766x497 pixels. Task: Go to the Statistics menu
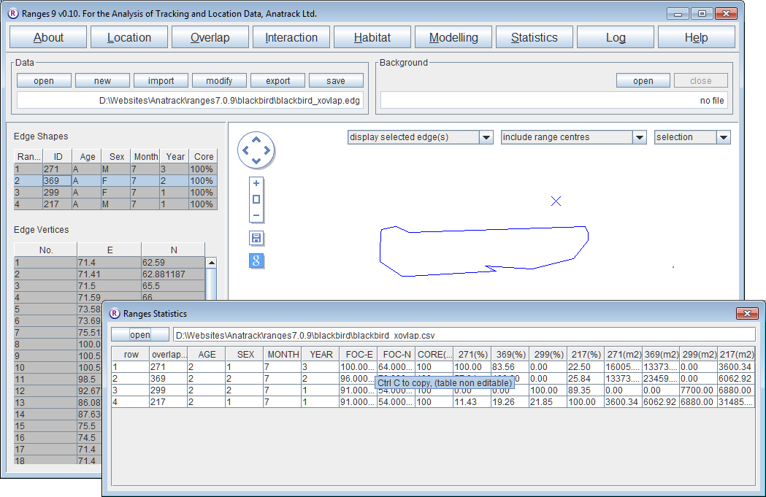tap(534, 38)
